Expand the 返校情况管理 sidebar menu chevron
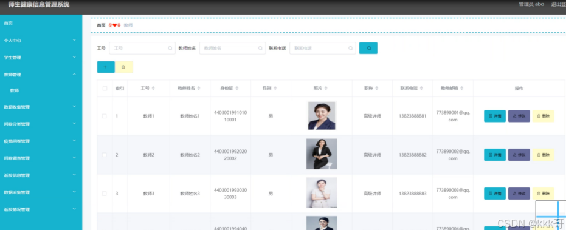 (x=74, y=209)
